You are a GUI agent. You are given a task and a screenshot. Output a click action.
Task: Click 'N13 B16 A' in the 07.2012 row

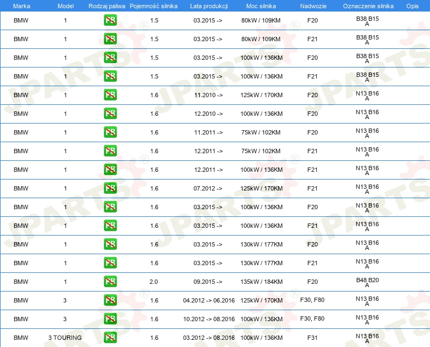click(367, 189)
